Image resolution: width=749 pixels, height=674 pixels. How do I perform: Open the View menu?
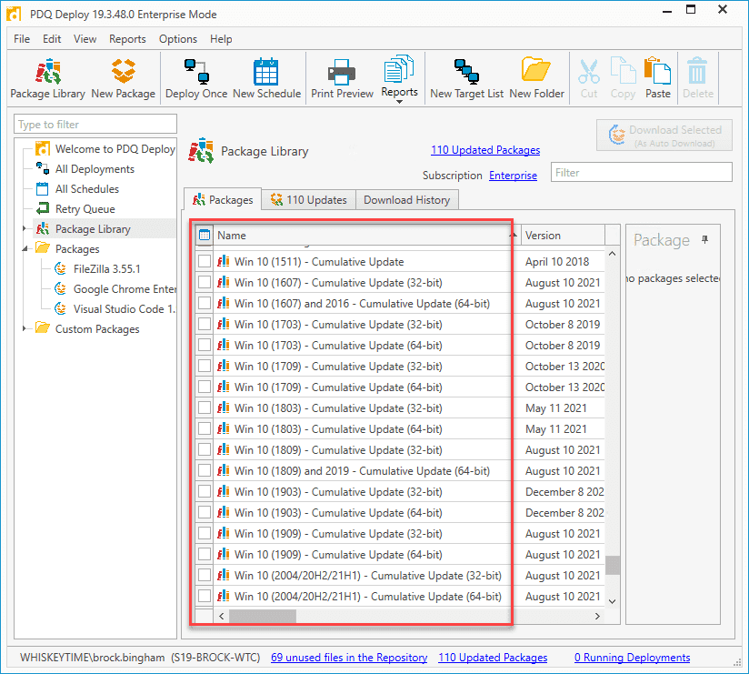coord(85,39)
